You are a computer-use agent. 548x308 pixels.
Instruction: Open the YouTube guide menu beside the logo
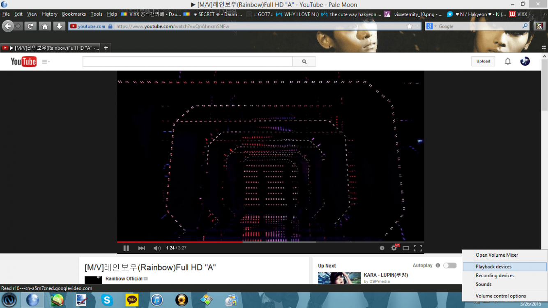tap(44, 61)
